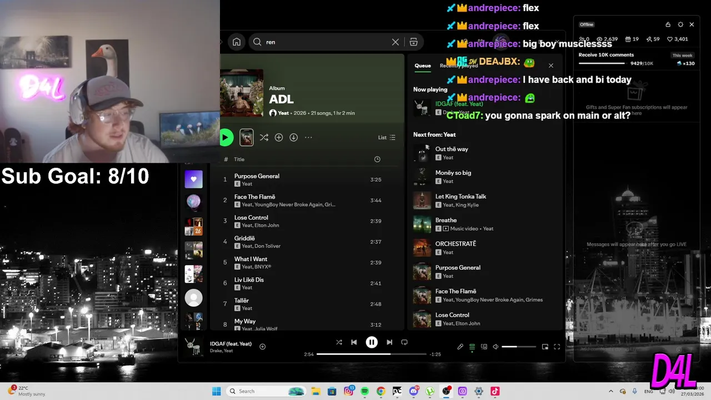
Task: Enter Spotify full screen mode
Action: (x=557, y=347)
